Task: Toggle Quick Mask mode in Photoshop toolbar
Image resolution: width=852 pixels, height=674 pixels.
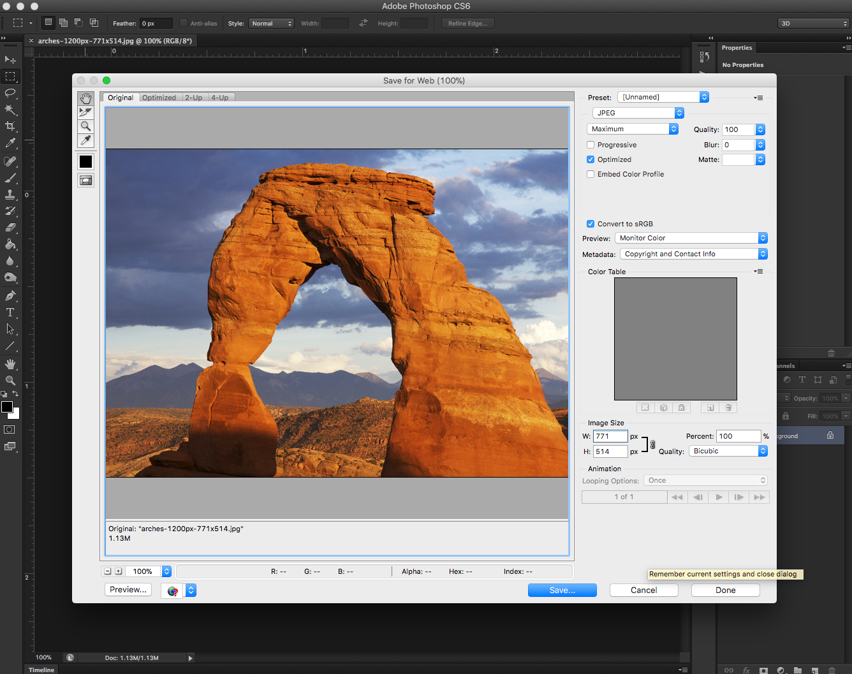Action: coord(10,430)
